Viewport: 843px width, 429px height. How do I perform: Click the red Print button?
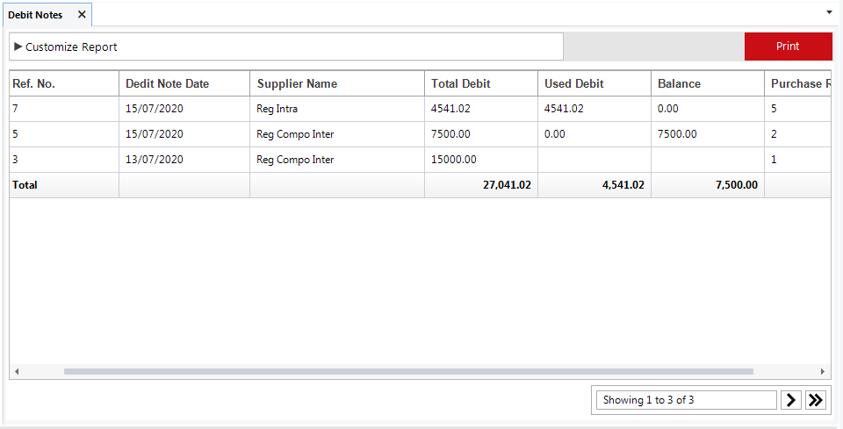coord(788,46)
